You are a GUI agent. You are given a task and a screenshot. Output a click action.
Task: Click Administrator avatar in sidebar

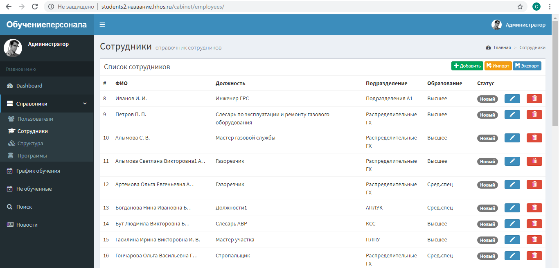(x=13, y=48)
